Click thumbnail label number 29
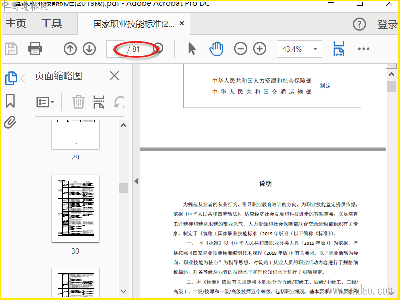The height and width of the screenshot is (300, 400). 75,157
